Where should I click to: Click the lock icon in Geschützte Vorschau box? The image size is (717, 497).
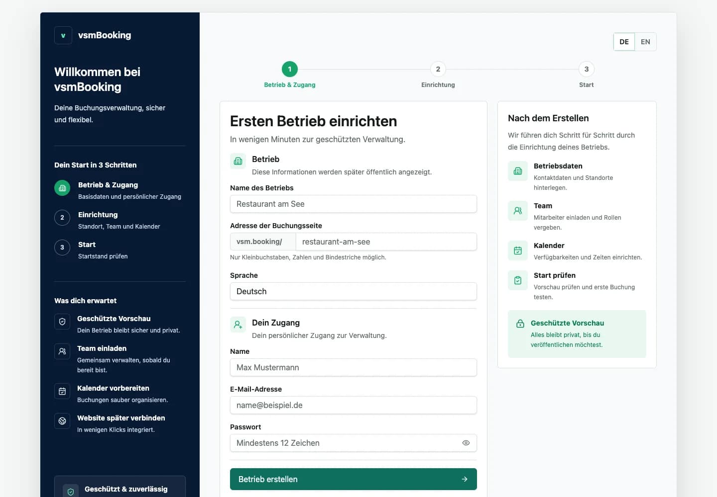pos(520,324)
